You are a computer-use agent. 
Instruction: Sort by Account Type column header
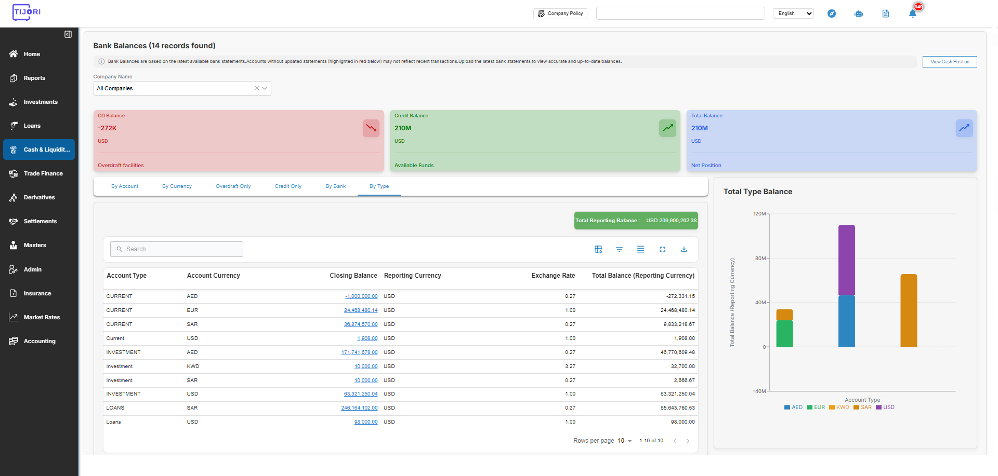[x=126, y=276]
